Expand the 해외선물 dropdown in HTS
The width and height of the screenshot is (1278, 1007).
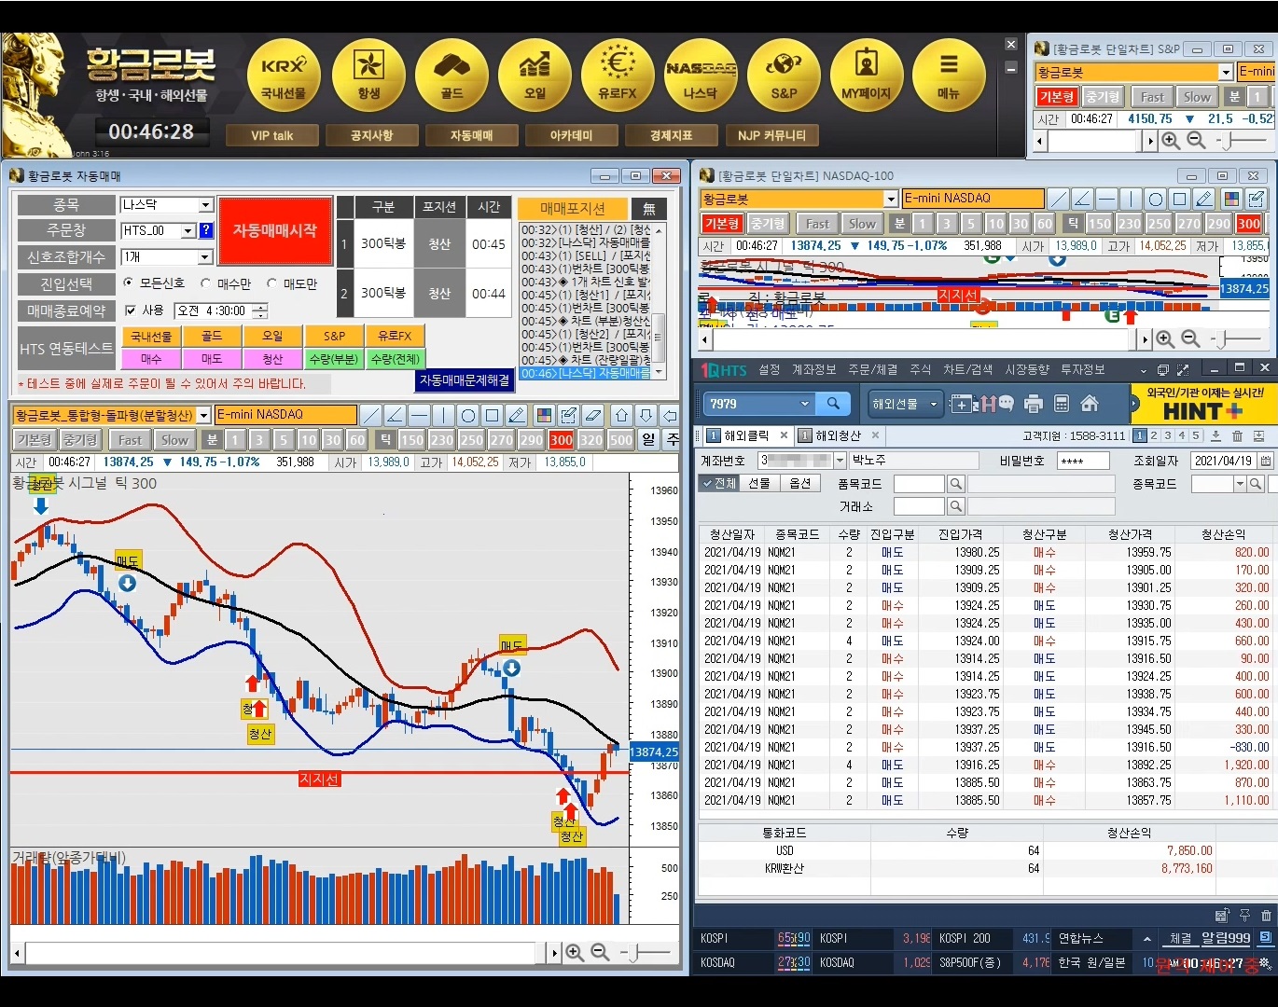pyautogui.click(x=933, y=404)
